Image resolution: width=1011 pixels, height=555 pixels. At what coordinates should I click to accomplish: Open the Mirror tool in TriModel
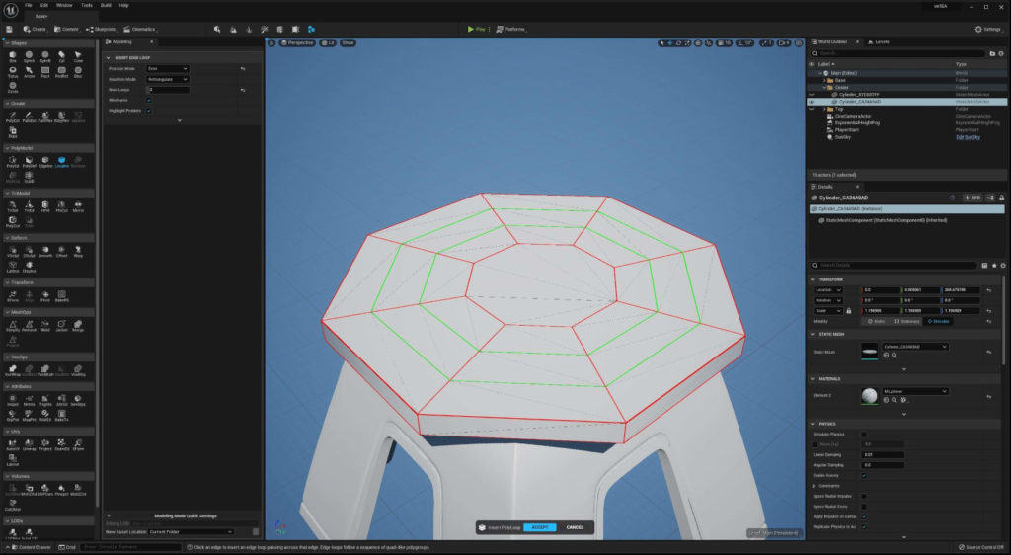pos(78,206)
